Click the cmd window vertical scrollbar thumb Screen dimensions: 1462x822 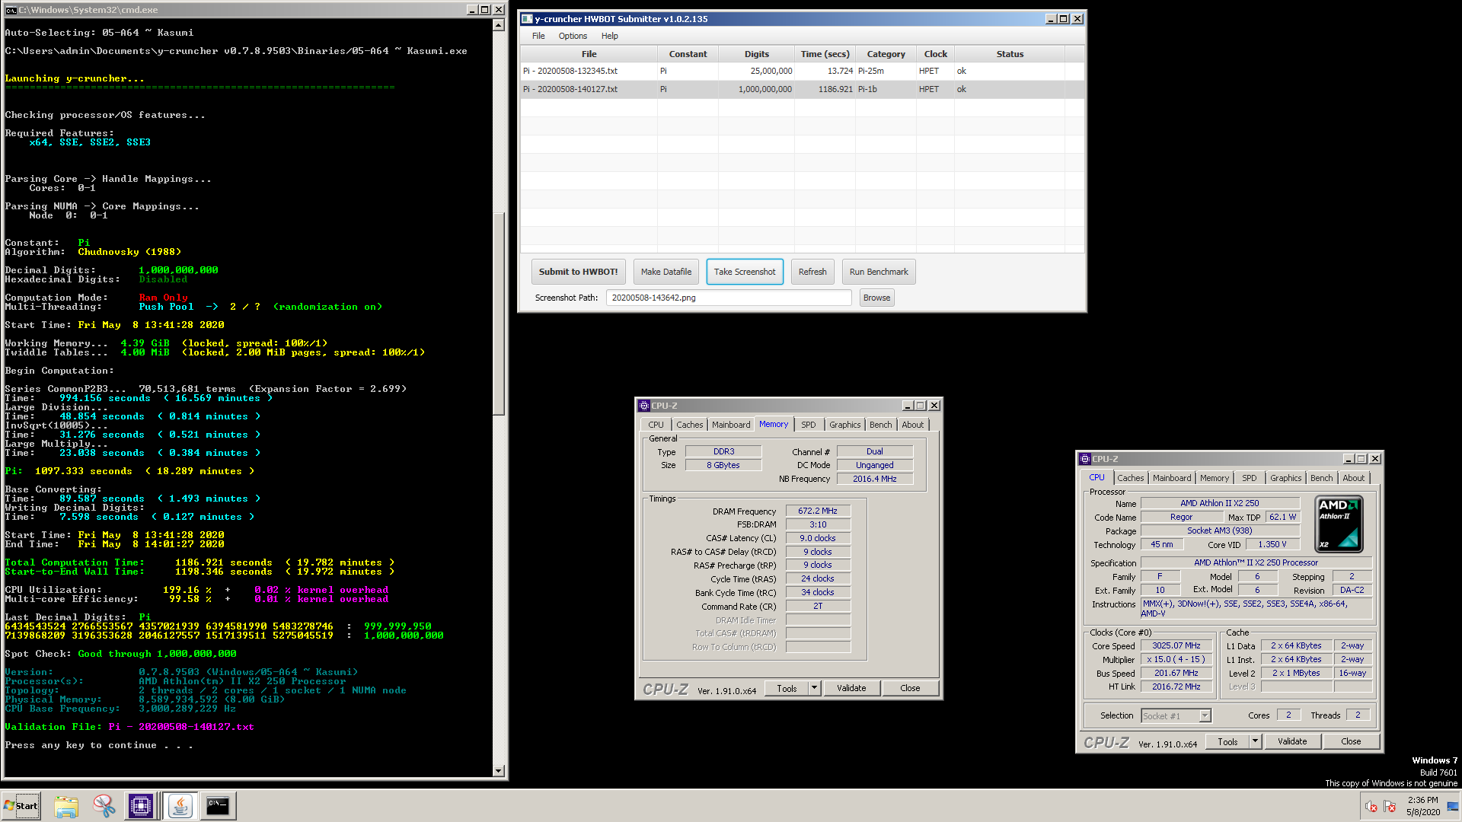(x=499, y=313)
